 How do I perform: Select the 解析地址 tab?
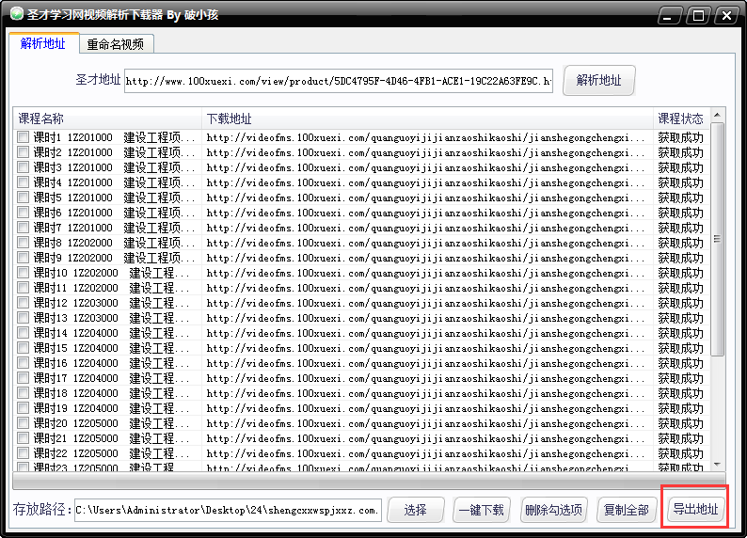coord(43,44)
